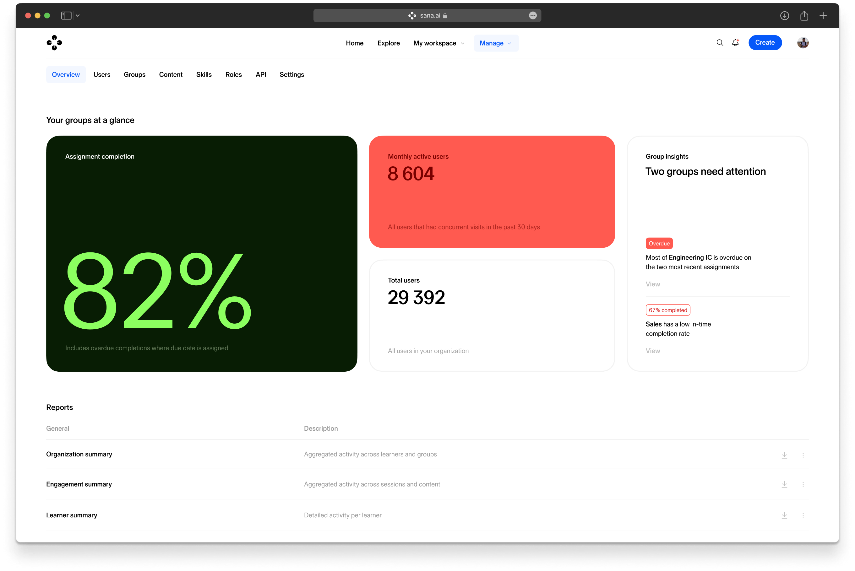The width and height of the screenshot is (855, 571).
Task: Switch to the Skills tab
Action: point(204,74)
